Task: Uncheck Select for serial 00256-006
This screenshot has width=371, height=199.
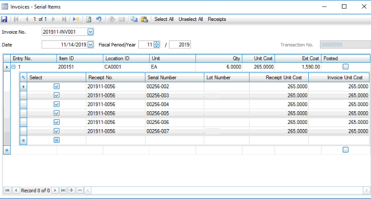Action: [57, 122]
